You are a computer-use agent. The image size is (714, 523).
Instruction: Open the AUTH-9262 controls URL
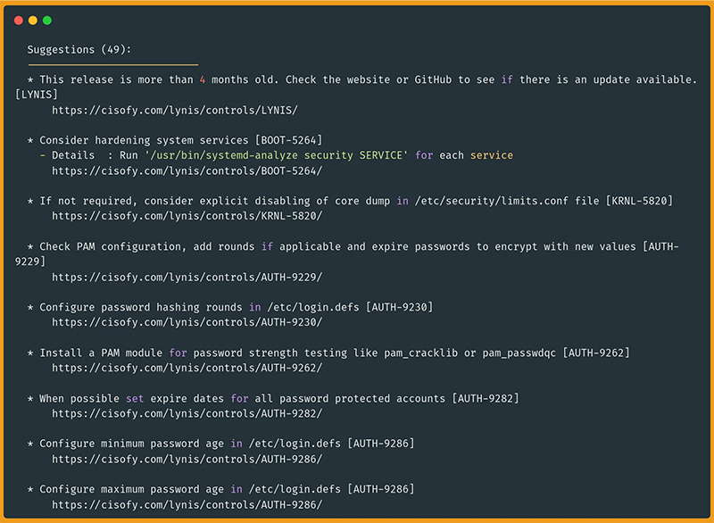(x=187, y=368)
